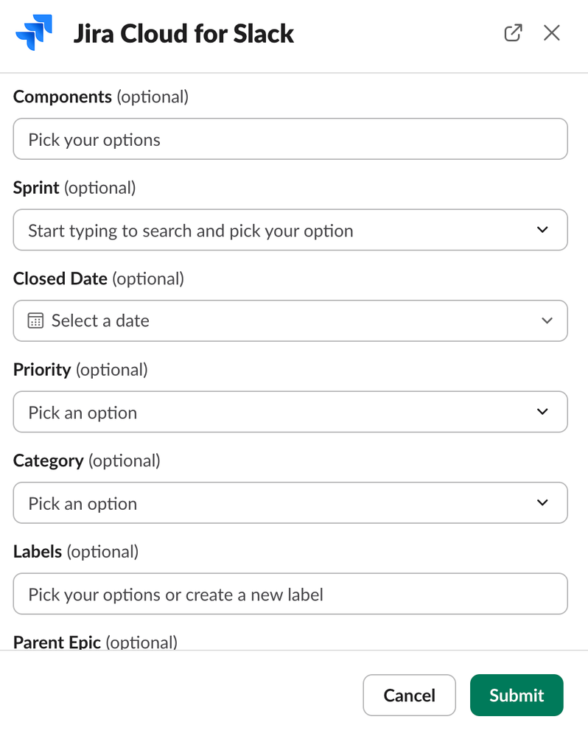Click the Category chevron arrow
Screen dimensions: 588x736
[543, 503]
